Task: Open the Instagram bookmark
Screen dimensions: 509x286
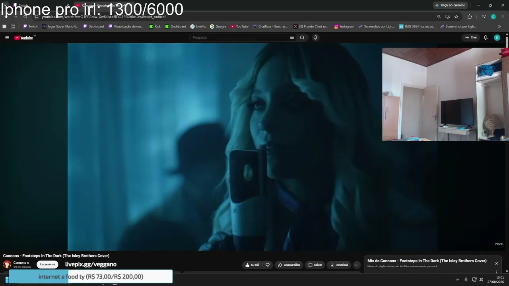Action: point(344,27)
